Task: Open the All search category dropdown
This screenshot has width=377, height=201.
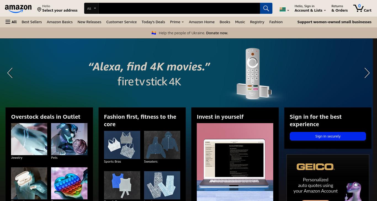Action: 91,8
